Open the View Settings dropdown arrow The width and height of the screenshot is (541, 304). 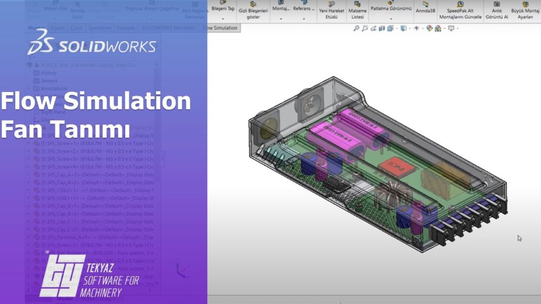457,29
